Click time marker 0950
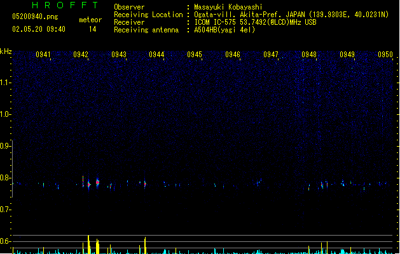 coord(385,55)
